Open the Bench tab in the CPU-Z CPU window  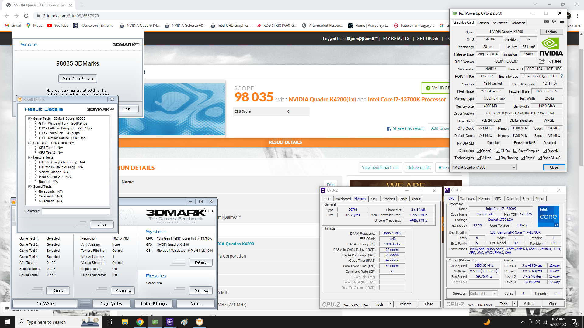527,199
